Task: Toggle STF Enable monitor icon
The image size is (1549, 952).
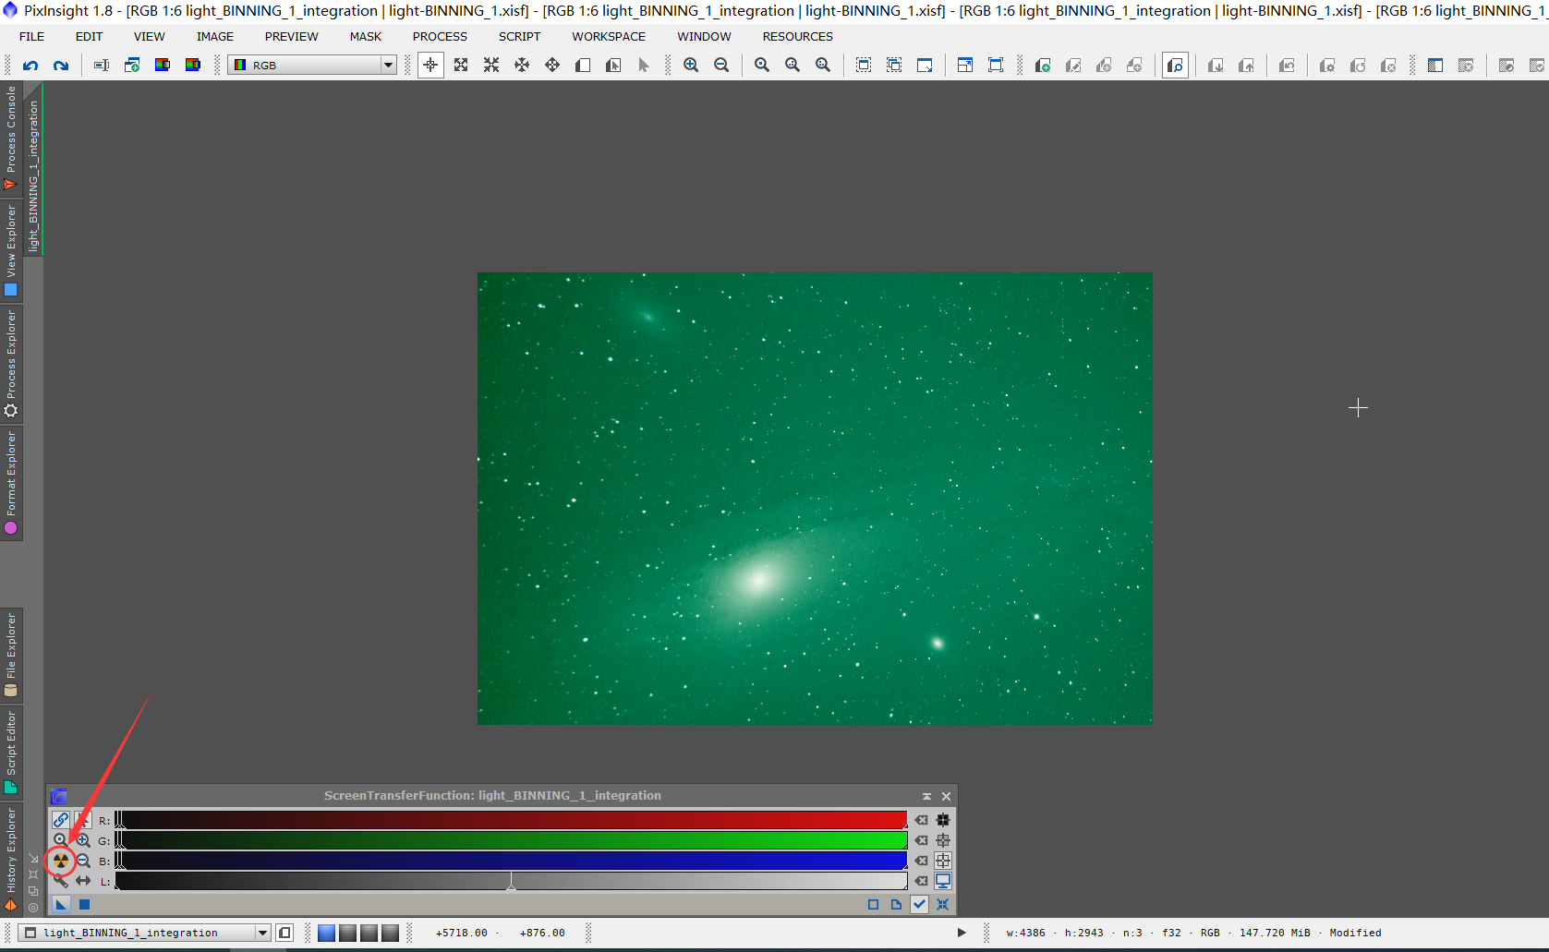Action: tap(943, 881)
